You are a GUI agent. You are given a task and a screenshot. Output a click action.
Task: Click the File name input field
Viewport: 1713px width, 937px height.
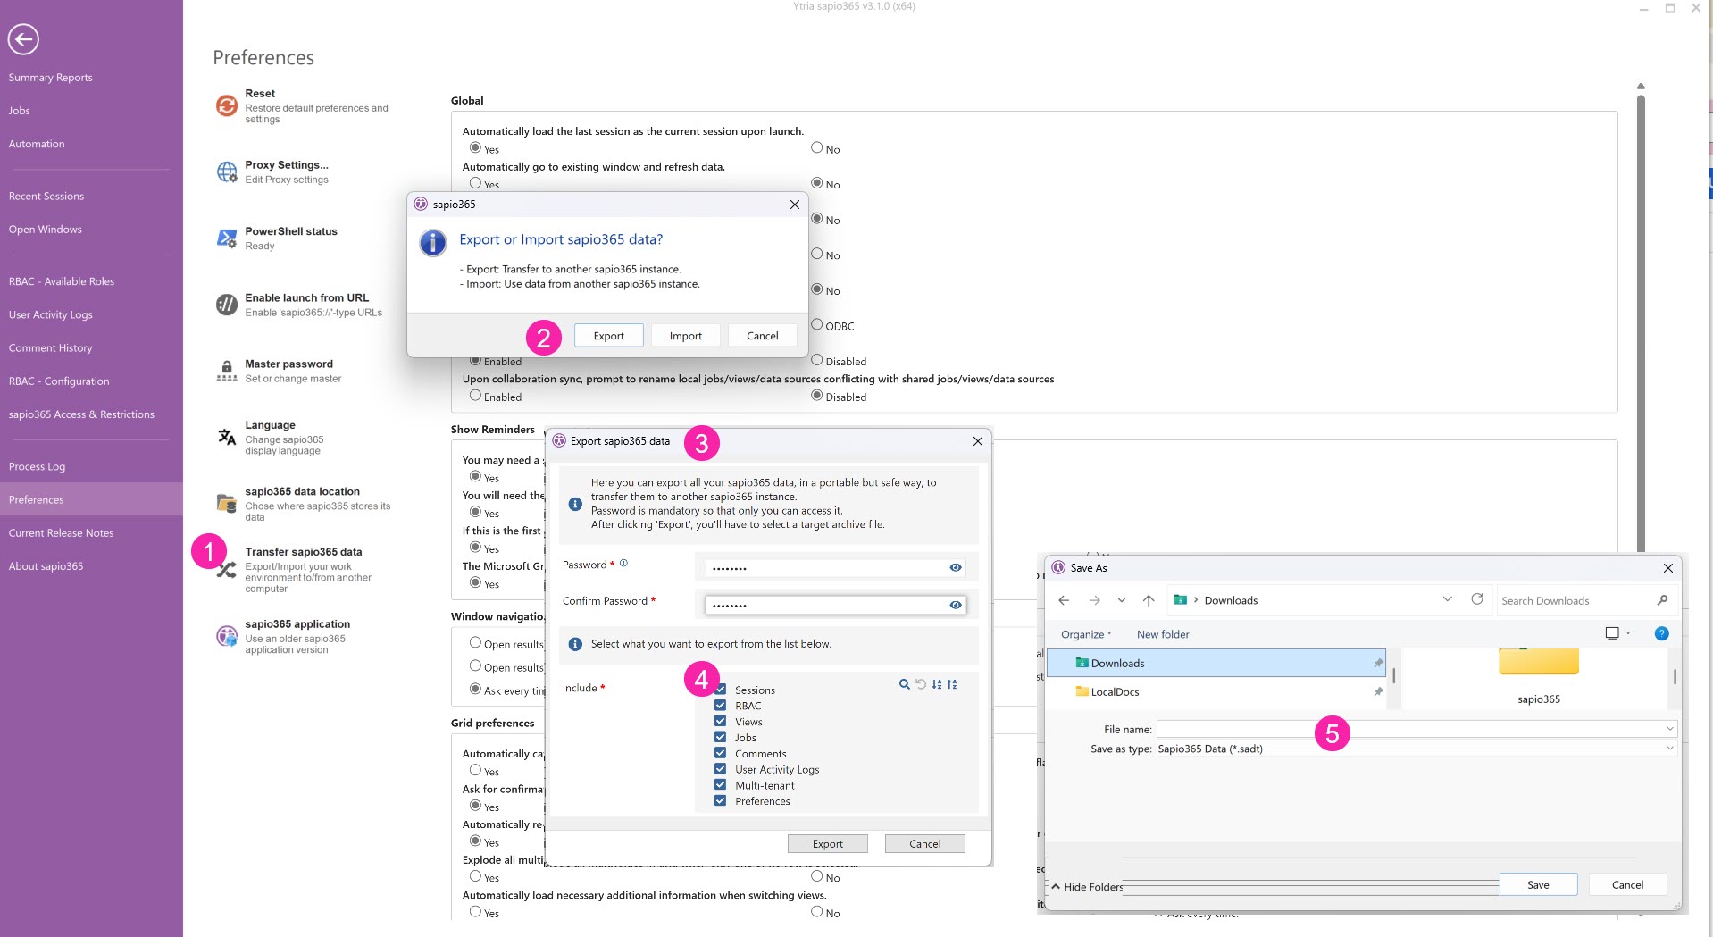coord(1409,729)
